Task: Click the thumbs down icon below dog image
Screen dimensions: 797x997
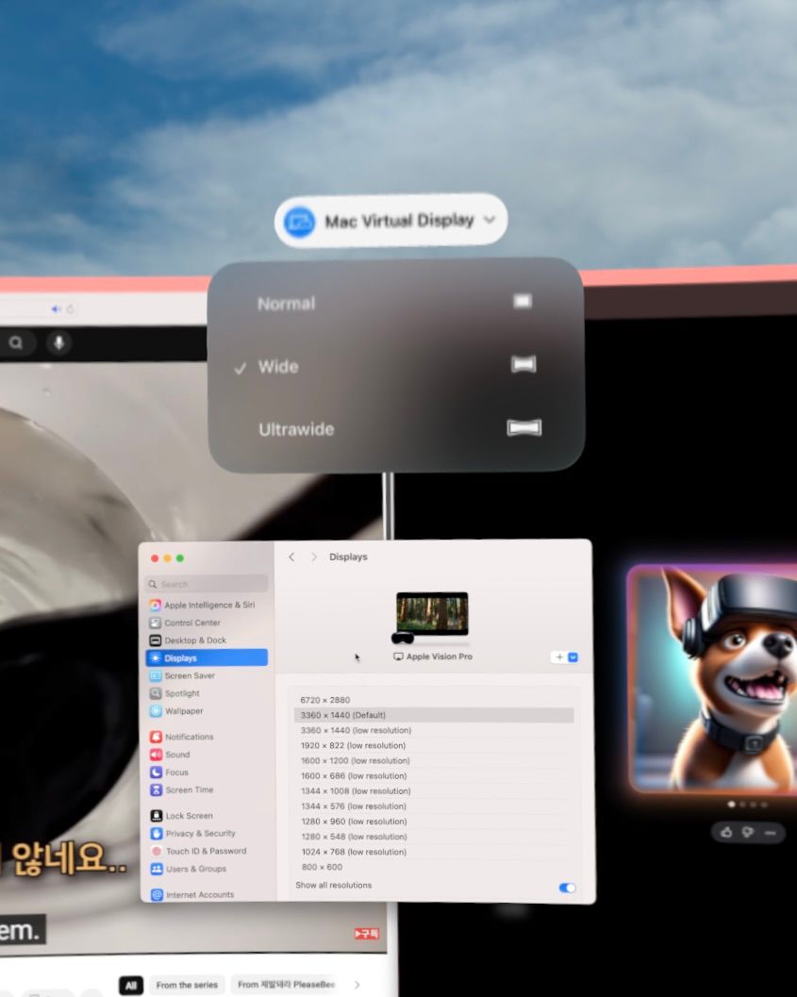Action: coord(747,832)
